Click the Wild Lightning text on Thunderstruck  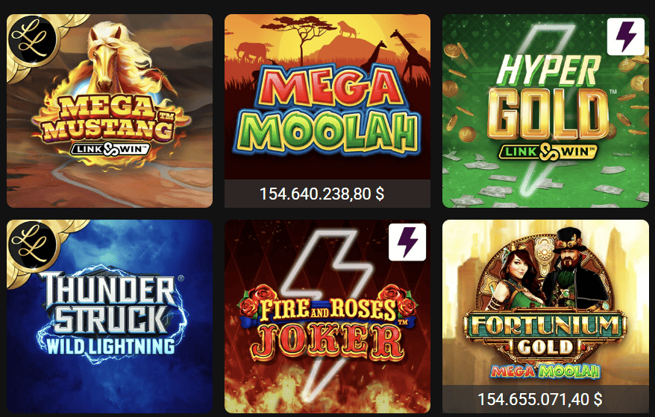point(110,347)
